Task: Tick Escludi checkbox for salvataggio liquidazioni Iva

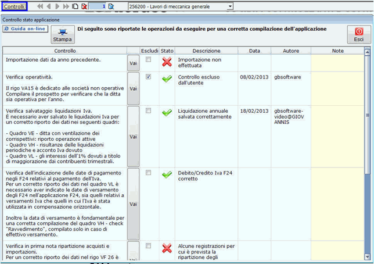Action: [x=148, y=110]
